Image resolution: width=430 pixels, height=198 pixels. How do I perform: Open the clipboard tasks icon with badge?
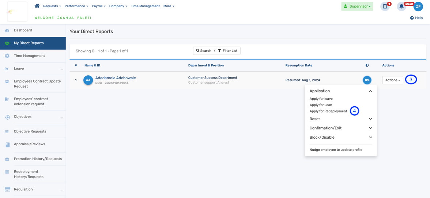point(385,7)
